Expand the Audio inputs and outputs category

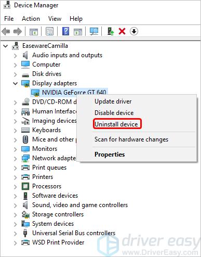(x=16, y=56)
